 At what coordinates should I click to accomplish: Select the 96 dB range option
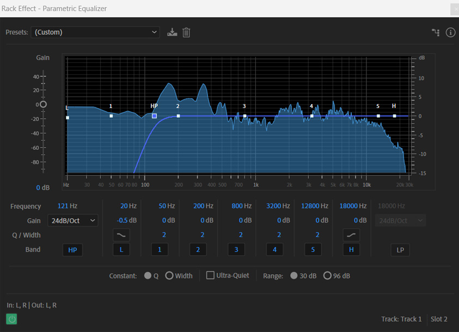pyautogui.click(x=327, y=276)
